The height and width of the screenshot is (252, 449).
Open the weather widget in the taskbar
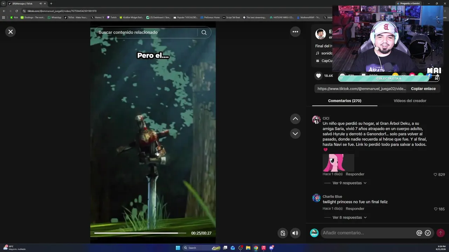point(14,248)
